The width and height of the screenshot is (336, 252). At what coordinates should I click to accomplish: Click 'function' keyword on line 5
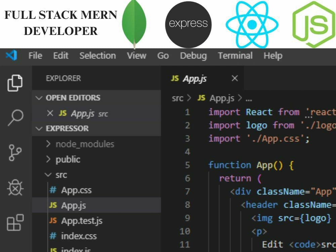(x=229, y=165)
